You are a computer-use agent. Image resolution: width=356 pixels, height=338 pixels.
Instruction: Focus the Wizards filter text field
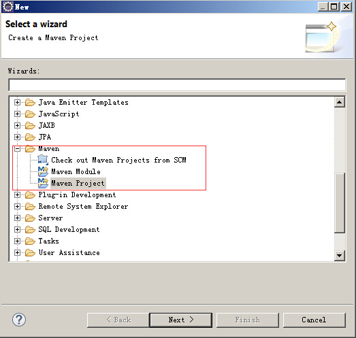click(x=177, y=85)
